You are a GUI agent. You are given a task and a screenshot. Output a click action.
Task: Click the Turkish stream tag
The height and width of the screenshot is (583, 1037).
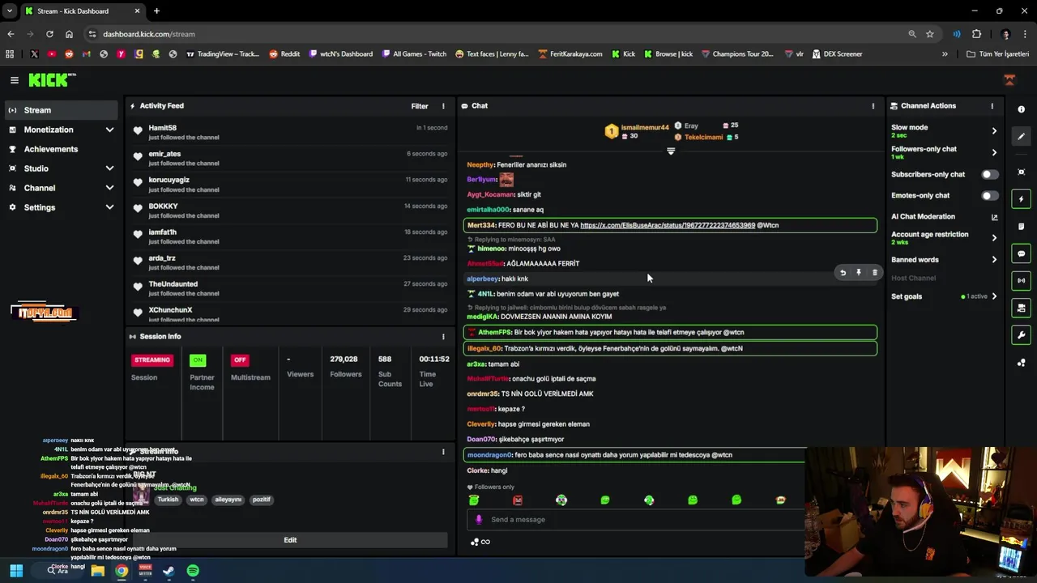168,500
